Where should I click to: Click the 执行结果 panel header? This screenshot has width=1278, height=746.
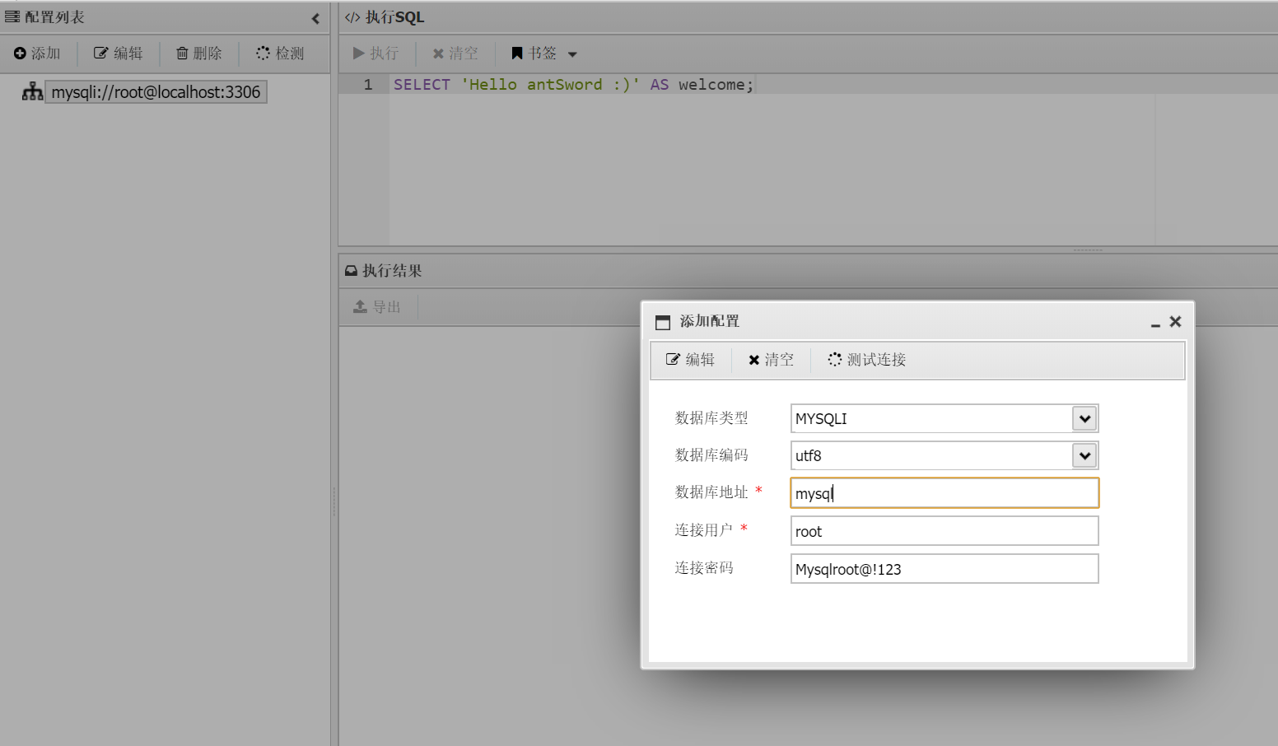[x=808, y=271]
